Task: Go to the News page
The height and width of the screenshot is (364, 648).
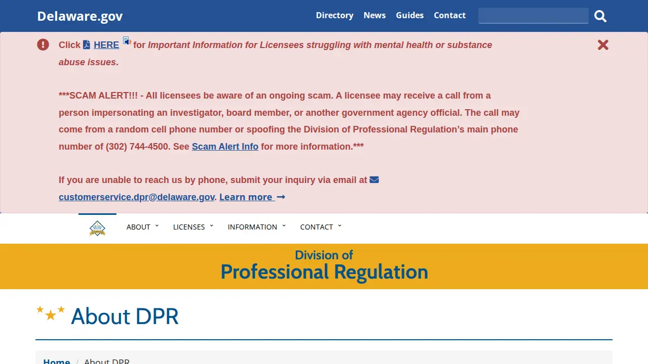Action: [x=375, y=15]
